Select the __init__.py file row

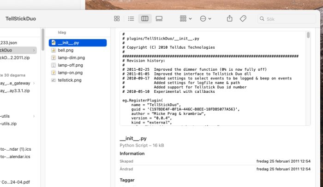pyautogui.click(x=78, y=43)
